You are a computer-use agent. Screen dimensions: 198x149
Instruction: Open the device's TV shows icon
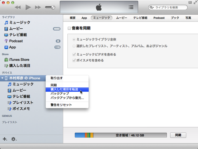[x=10, y=97]
